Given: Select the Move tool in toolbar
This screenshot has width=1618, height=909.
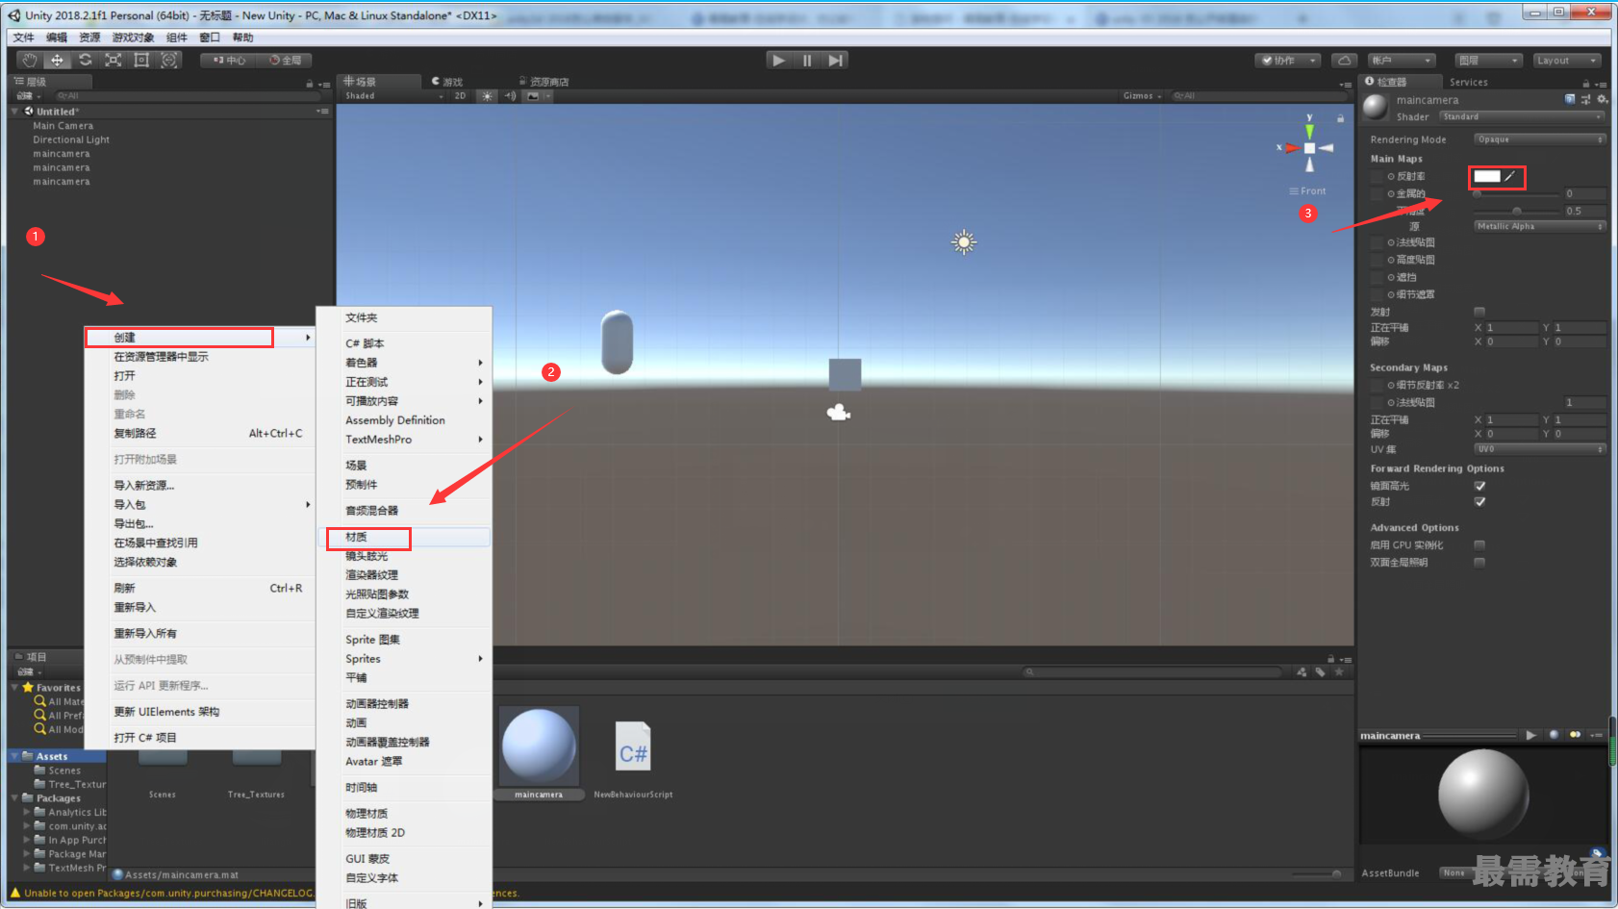Looking at the screenshot, I should pyautogui.click(x=58, y=60).
